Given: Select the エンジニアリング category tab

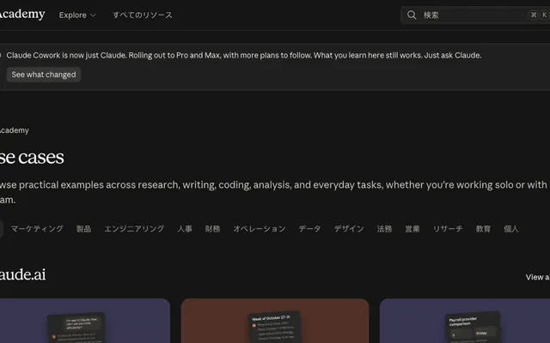Looking at the screenshot, I should pos(134,229).
